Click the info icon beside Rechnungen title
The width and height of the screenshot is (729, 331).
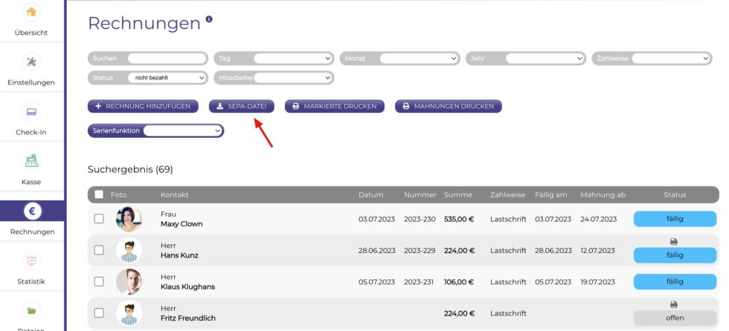coord(209,19)
